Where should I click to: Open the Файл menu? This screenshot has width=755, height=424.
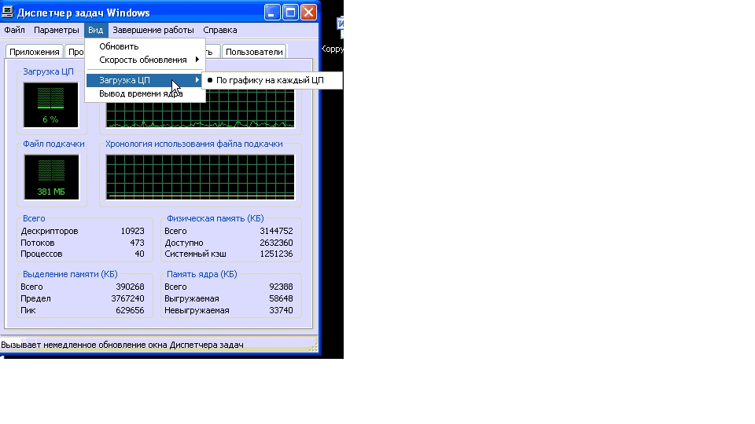point(14,30)
